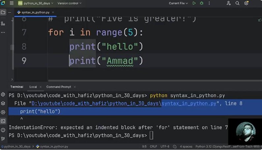Select the Local terminal tab

pos(33,87)
